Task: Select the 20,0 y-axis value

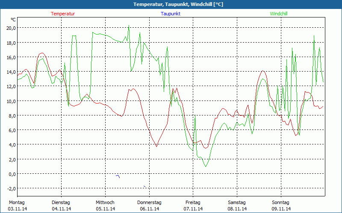Action: pos(10,28)
